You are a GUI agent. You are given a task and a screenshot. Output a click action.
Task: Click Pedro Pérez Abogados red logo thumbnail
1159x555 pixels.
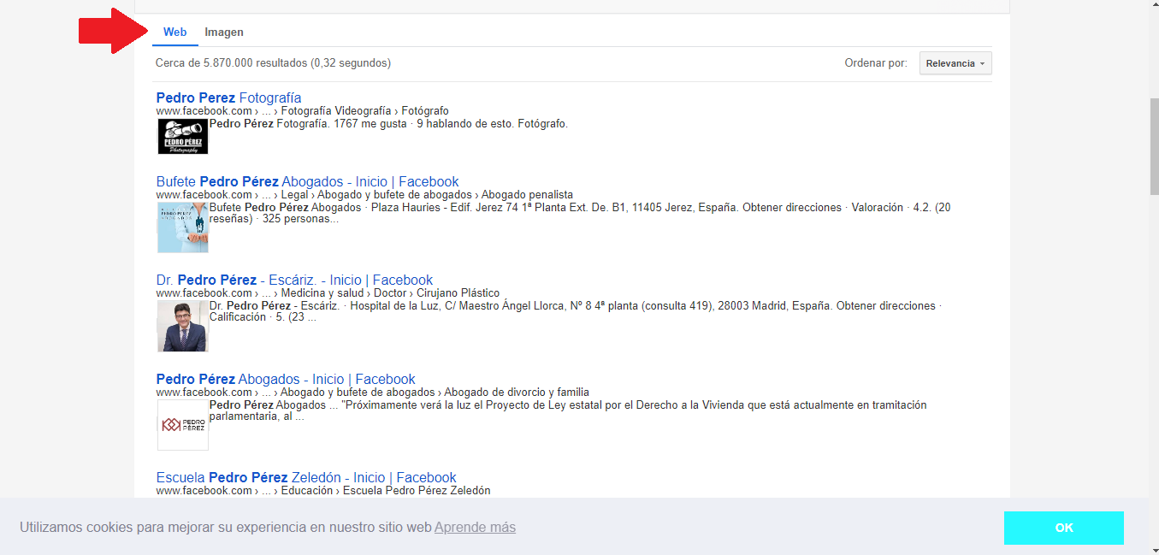point(183,425)
